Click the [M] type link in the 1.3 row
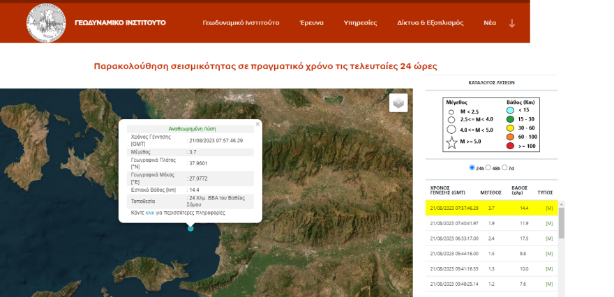614x297 pixels. click(x=549, y=269)
